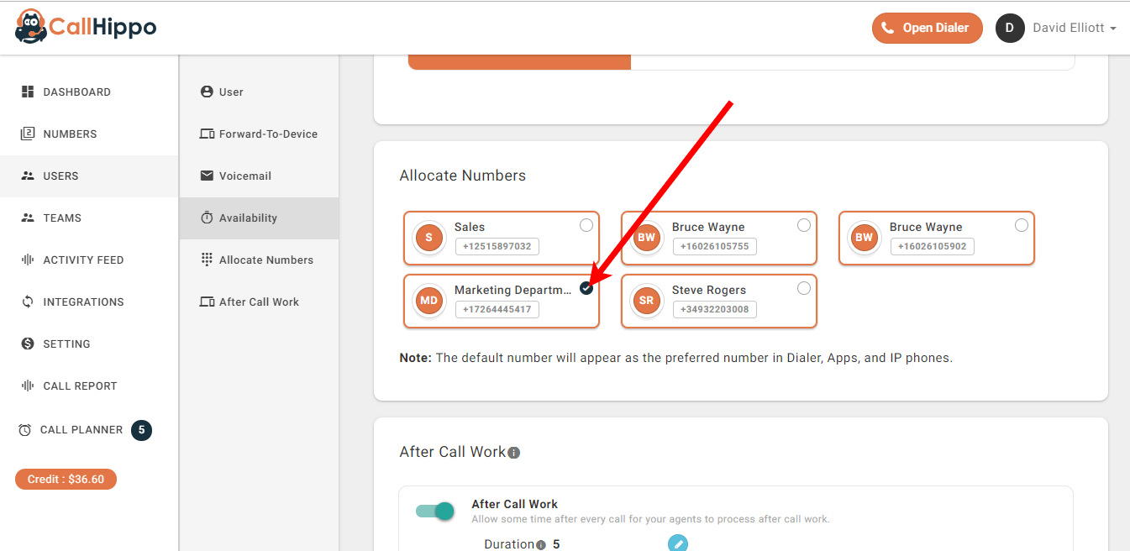Viewport: 1130px width, 551px height.
Task: Click the +34932203008 number chip
Action: (x=715, y=309)
